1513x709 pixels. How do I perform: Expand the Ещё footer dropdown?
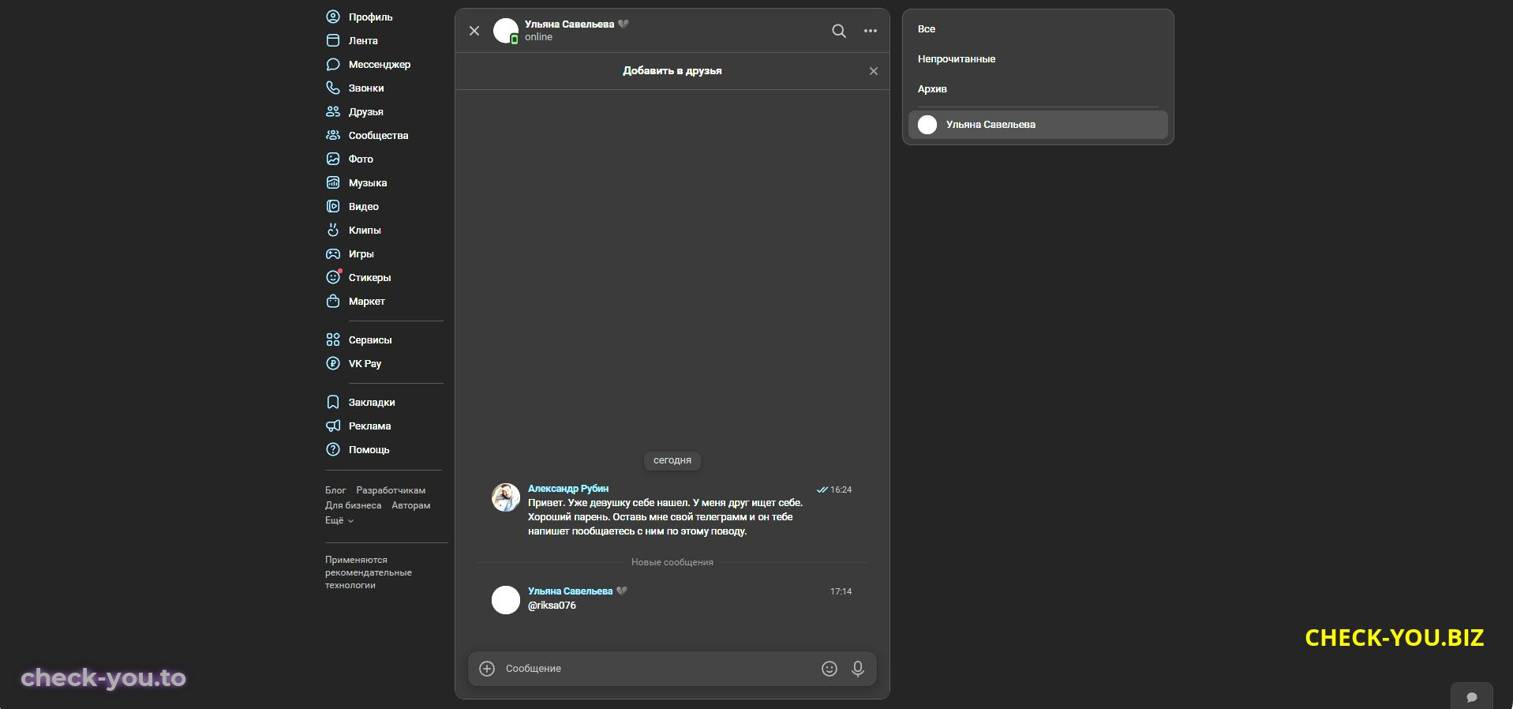(339, 520)
